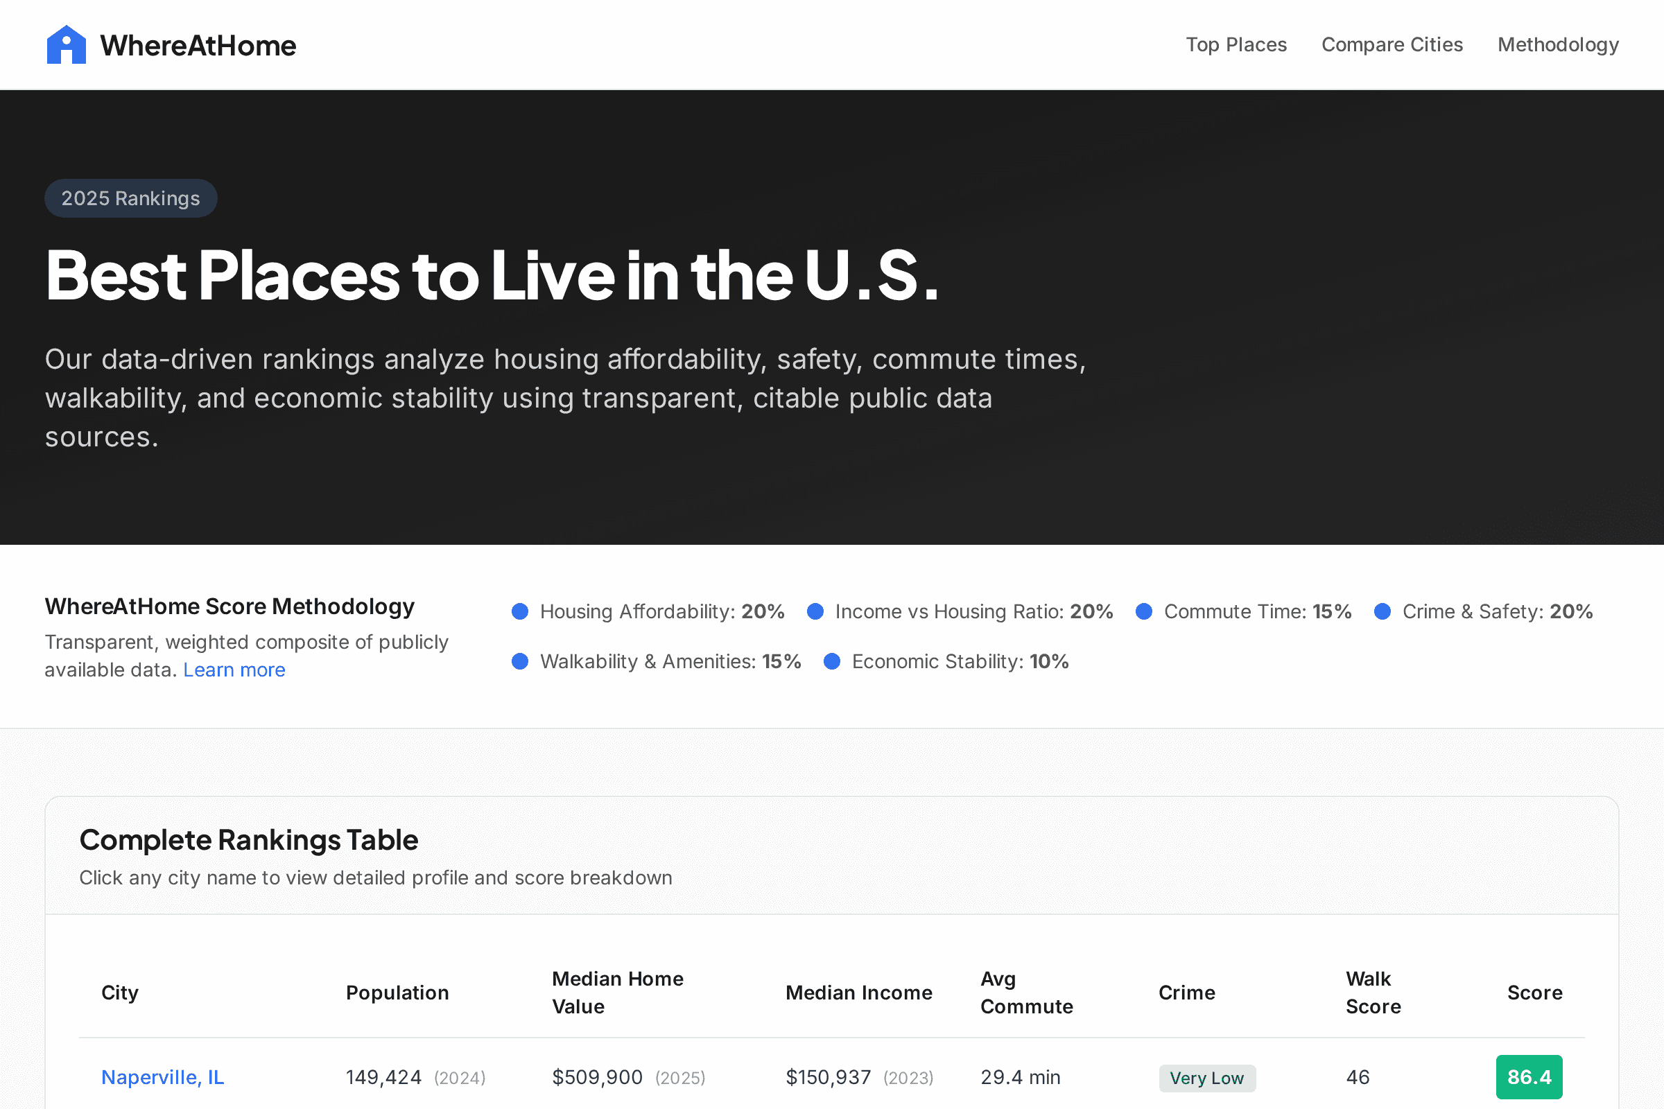The image size is (1664, 1109).
Task: Click the WhereAtHome house logo icon
Action: (67, 44)
